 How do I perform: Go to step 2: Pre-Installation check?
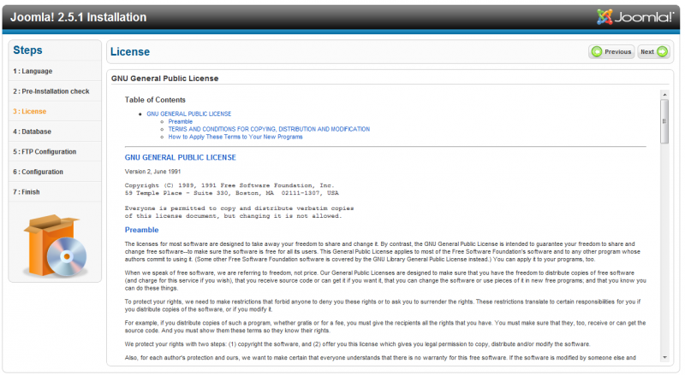pyautogui.click(x=51, y=91)
